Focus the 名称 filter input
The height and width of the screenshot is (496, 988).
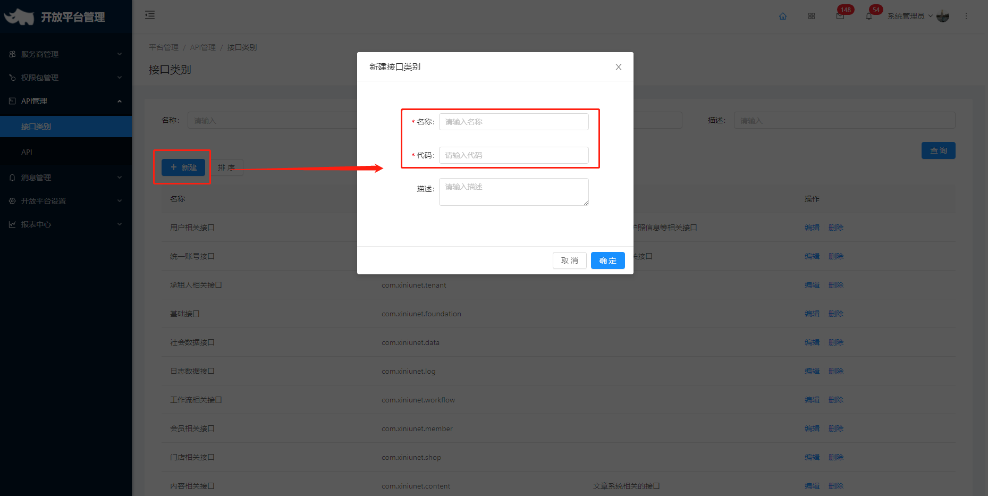click(272, 121)
